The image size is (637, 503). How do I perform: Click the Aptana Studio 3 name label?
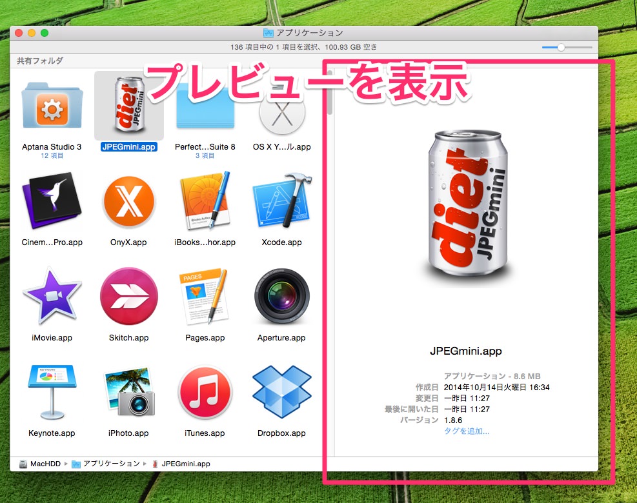(52, 146)
